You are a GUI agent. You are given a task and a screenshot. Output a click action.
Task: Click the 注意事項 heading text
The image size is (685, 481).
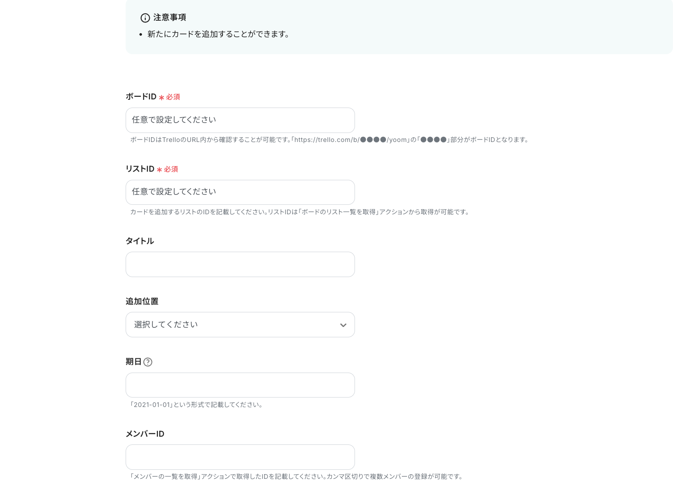(x=170, y=18)
